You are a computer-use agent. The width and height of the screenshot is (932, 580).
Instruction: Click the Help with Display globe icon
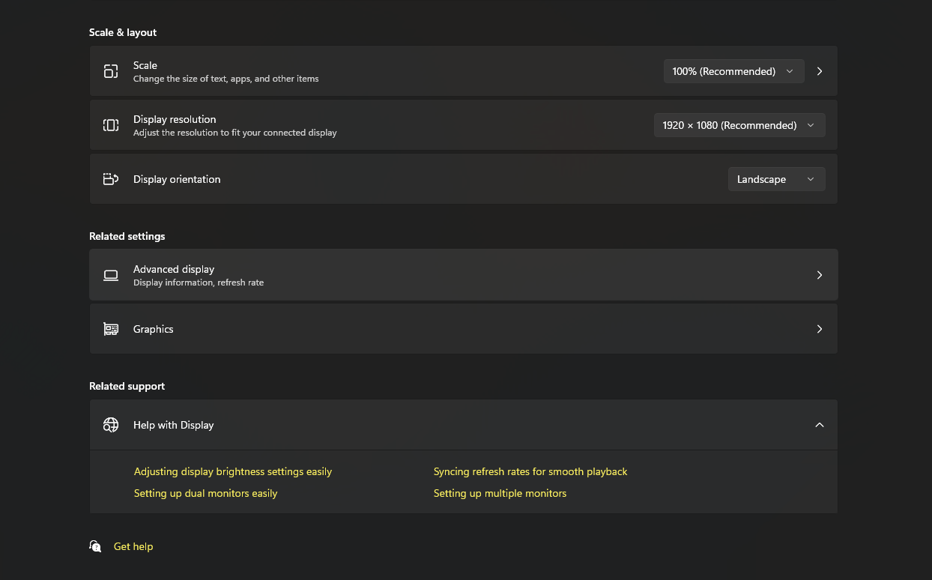click(x=111, y=425)
